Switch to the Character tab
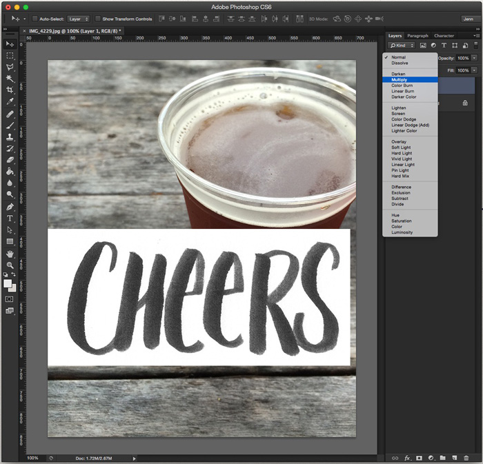 pos(444,36)
